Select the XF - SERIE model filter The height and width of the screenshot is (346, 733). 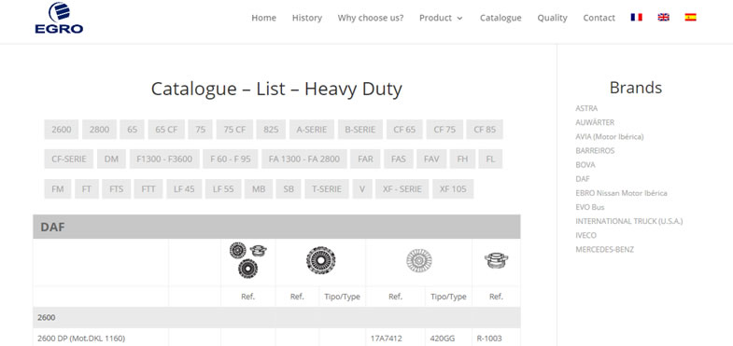click(x=402, y=189)
